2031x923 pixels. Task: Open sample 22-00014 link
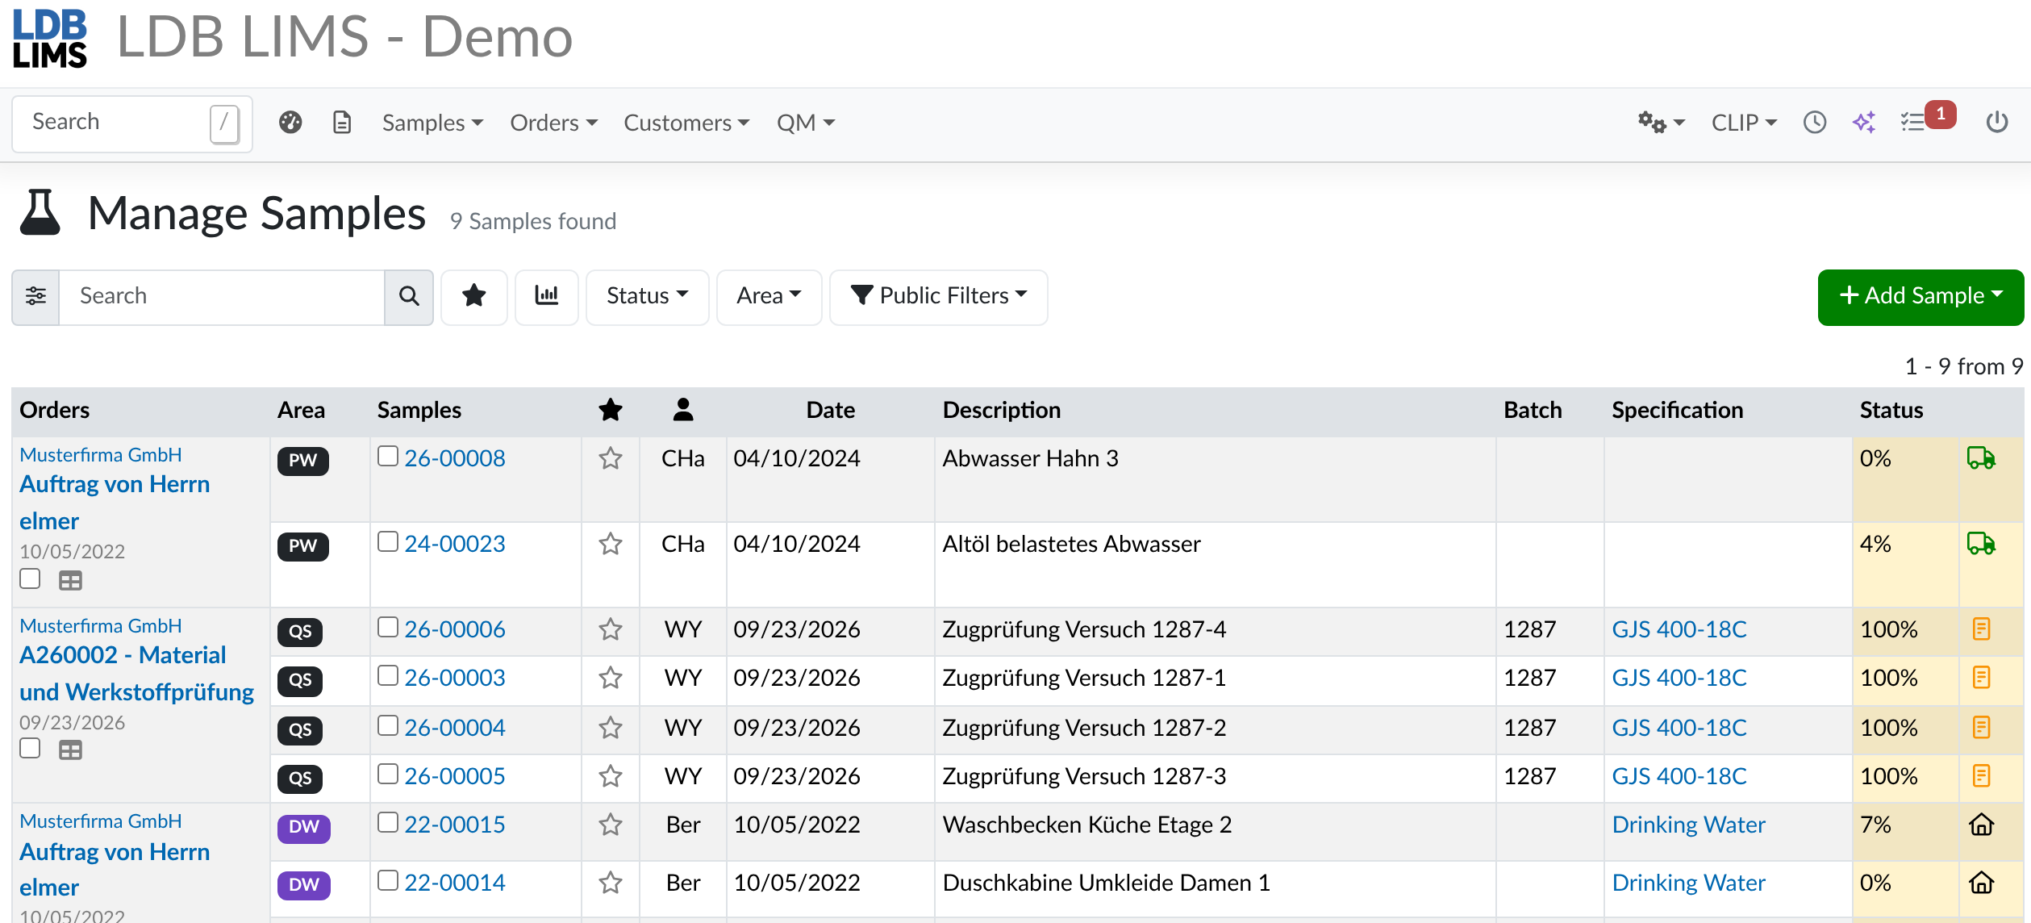455,883
